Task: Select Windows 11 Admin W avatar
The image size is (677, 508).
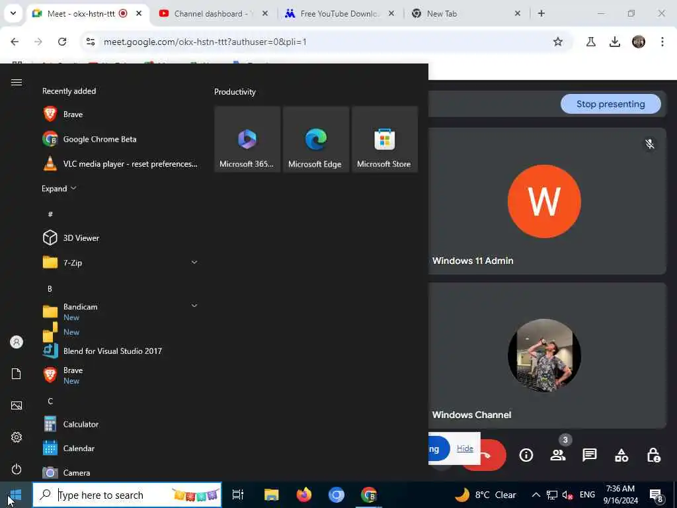Action: [x=544, y=201]
